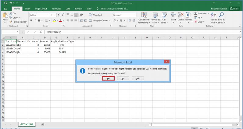Toggle Italic formatting
243x129 pixels.
coord(35,20)
